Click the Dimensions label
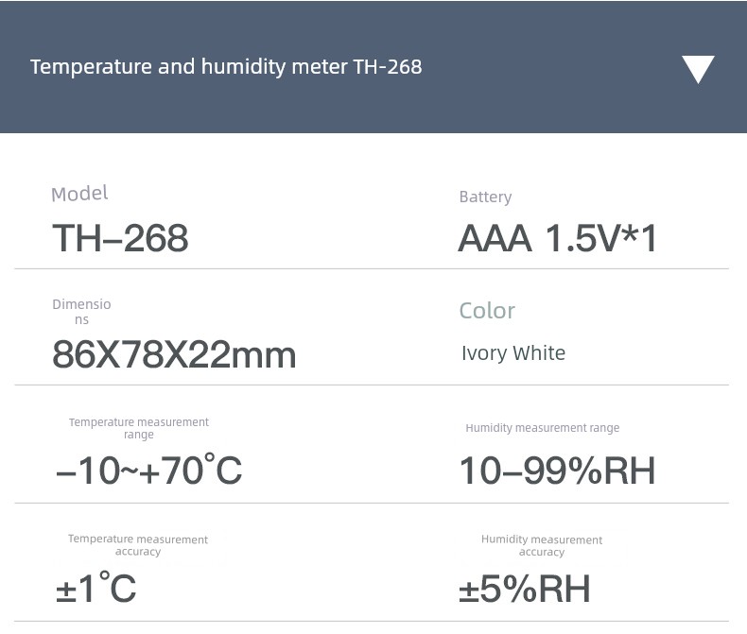The height and width of the screenshot is (634, 747). pos(81,311)
